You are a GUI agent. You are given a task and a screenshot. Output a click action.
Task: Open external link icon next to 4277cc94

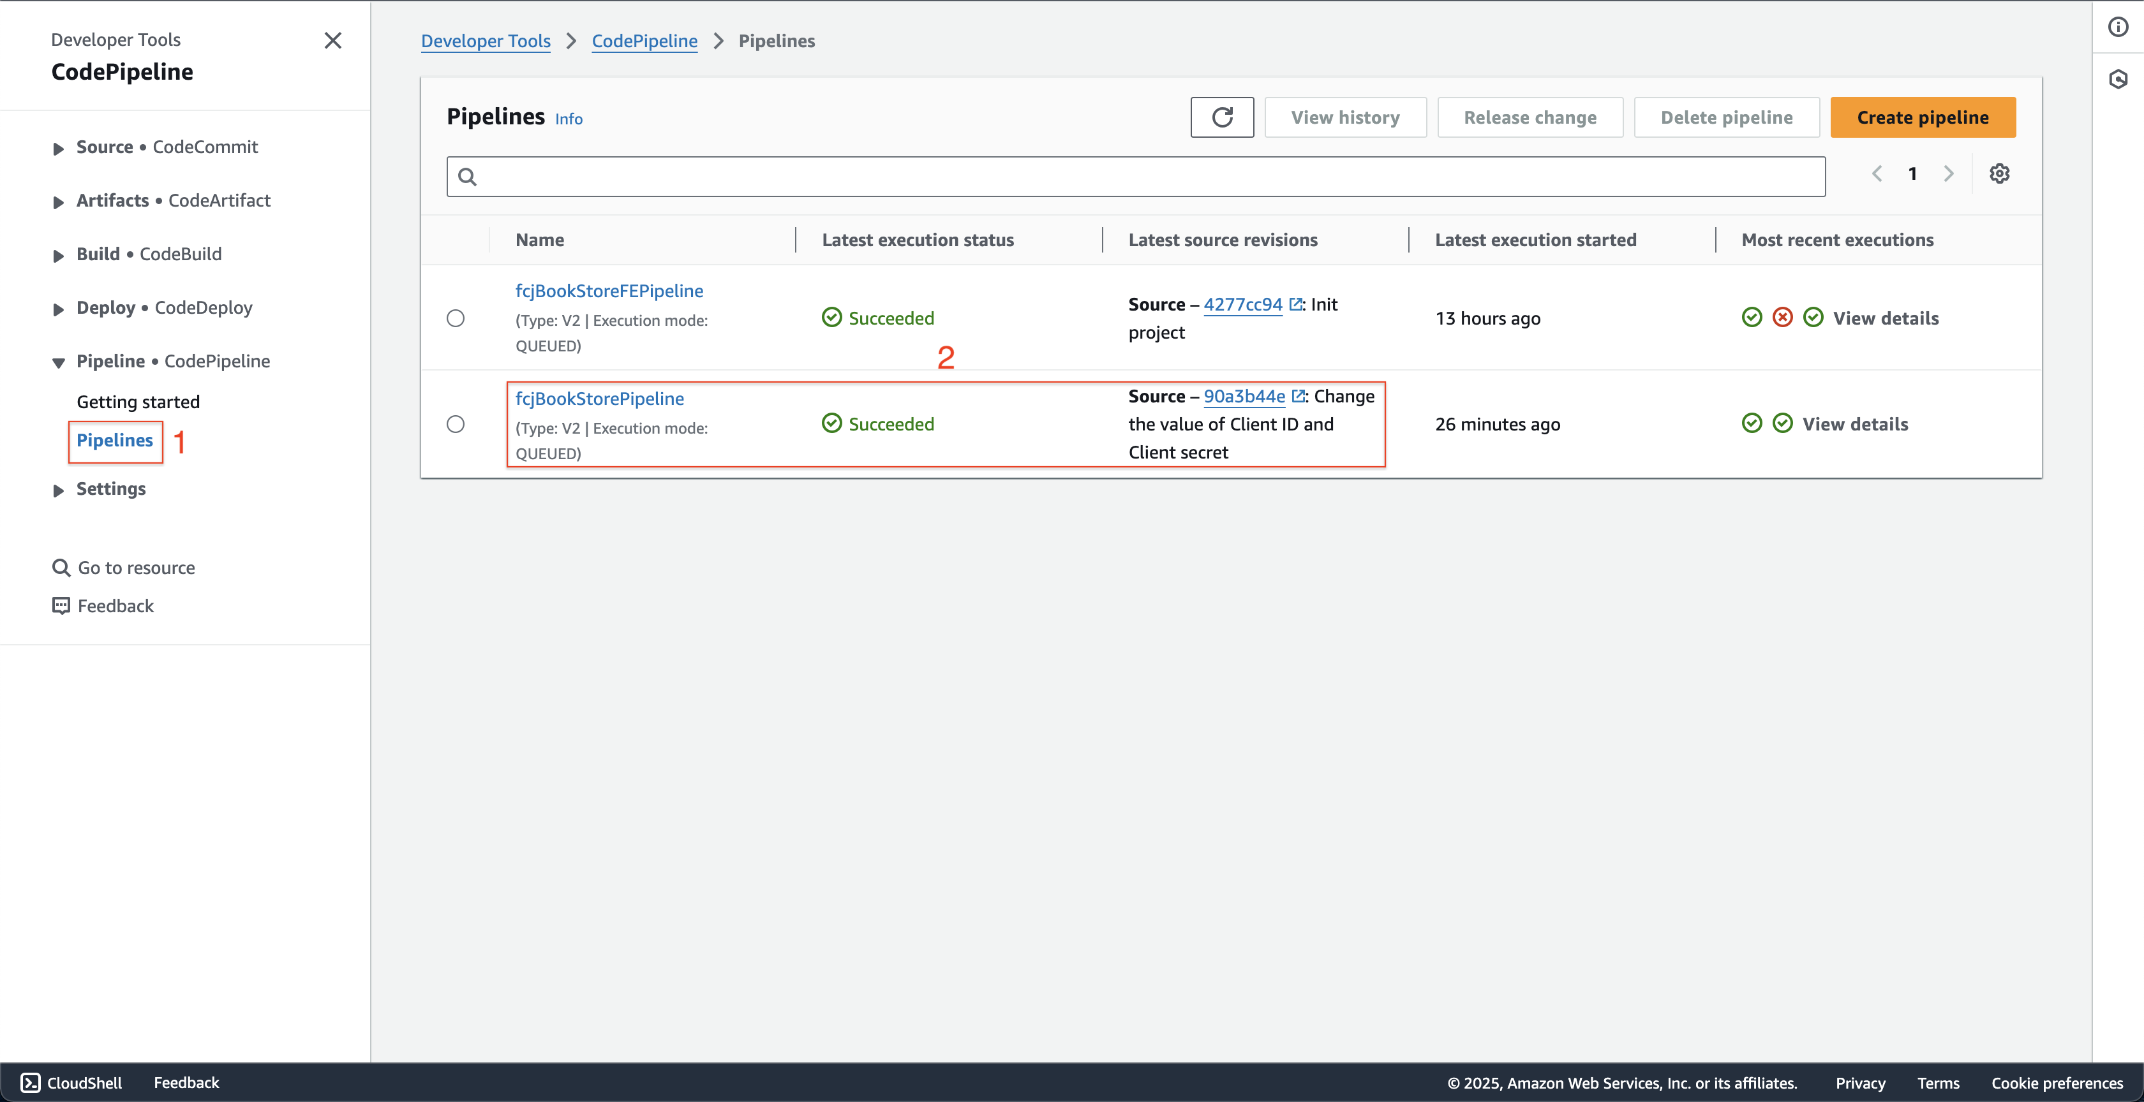pos(1295,304)
